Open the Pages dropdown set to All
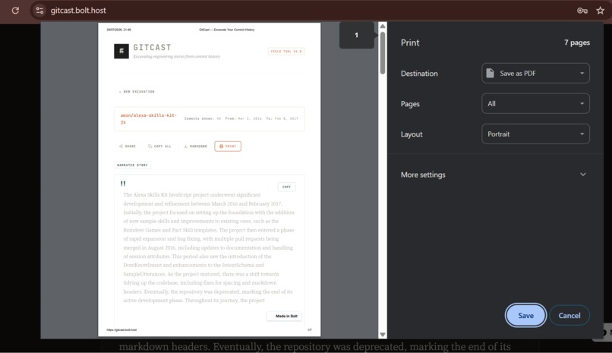This screenshot has width=612, height=353. [535, 104]
